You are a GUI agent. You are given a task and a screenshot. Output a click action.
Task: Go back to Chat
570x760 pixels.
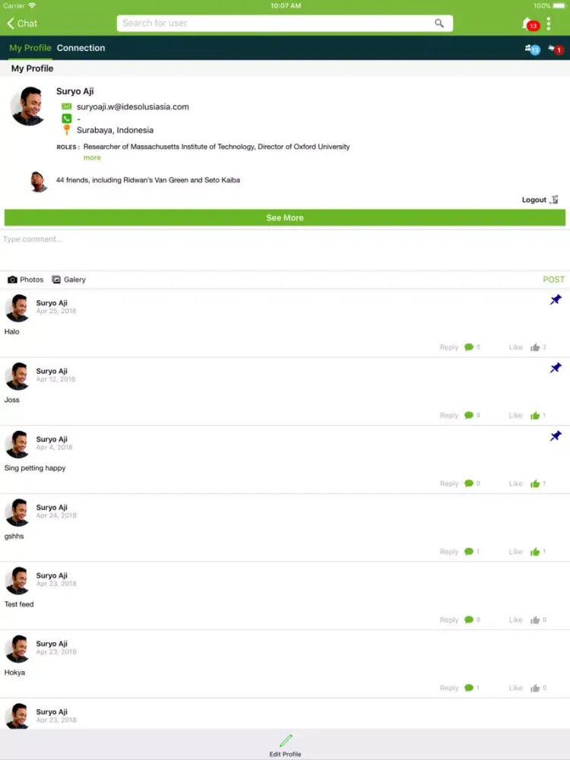click(22, 24)
